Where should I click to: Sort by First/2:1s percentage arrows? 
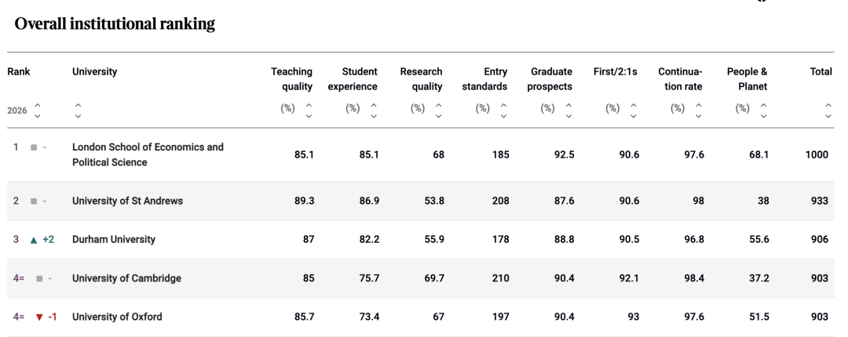634,111
